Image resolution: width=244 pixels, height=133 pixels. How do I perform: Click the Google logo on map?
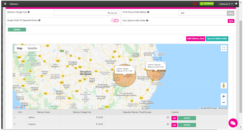18,107
